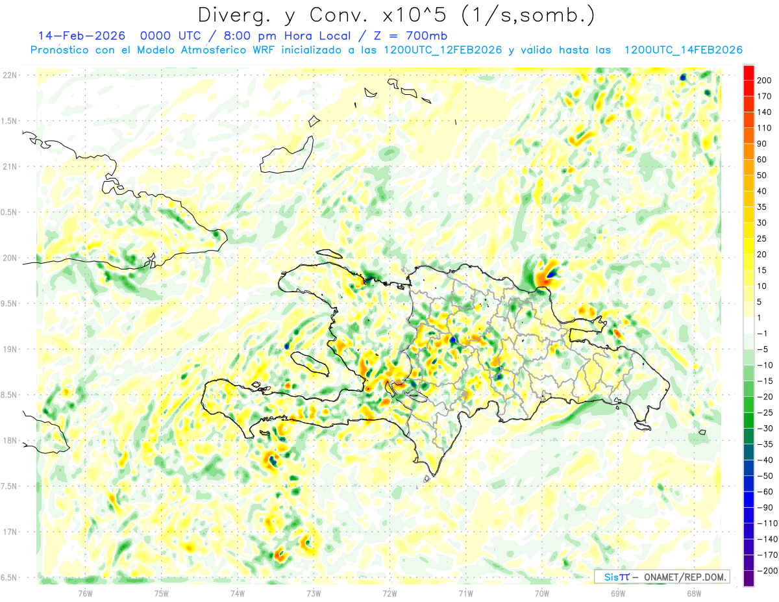
Task: Click the 74W longitude label
Action: tap(237, 593)
